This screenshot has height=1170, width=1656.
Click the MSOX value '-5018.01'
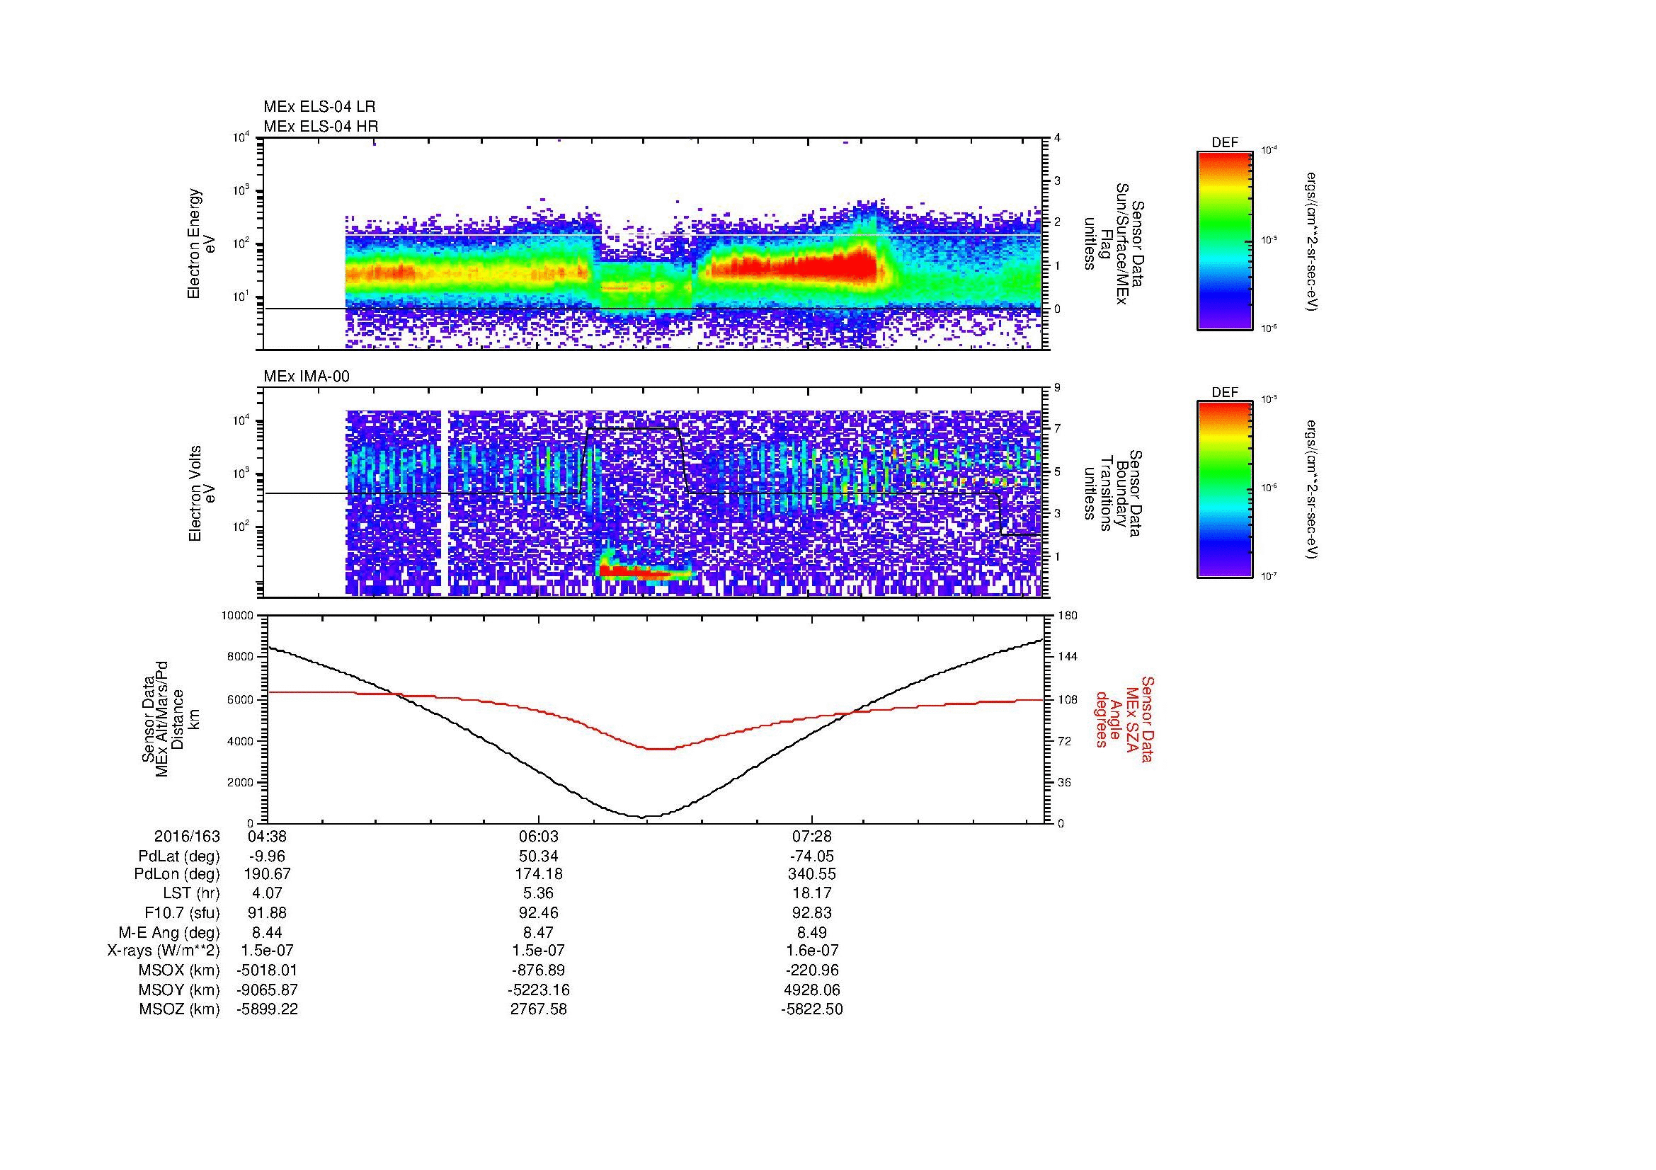(267, 970)
